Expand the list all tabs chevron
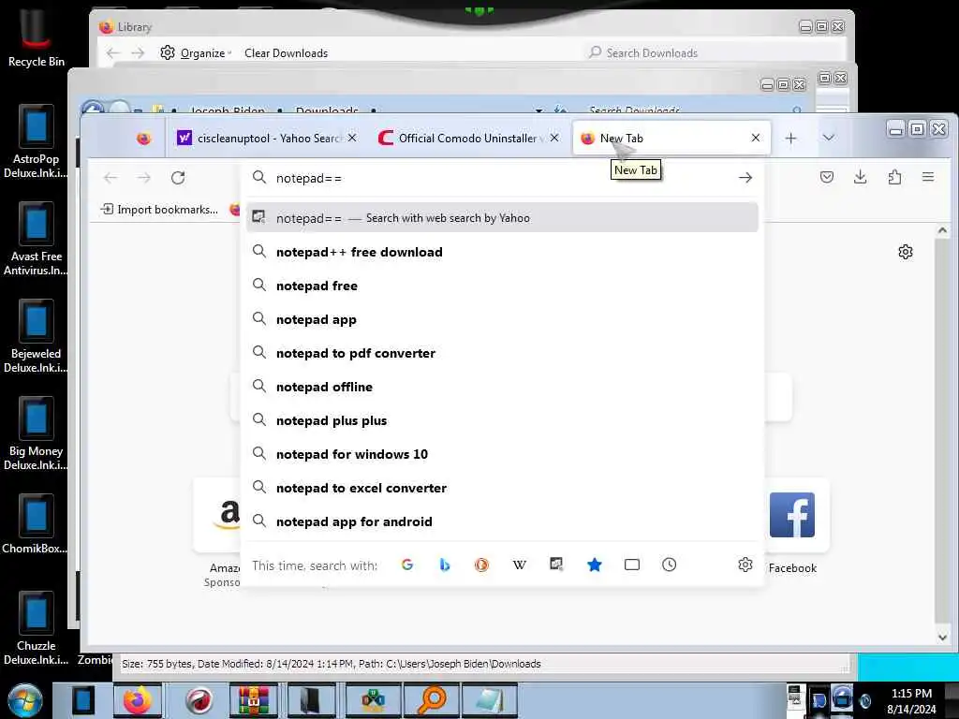 point(829,139)
